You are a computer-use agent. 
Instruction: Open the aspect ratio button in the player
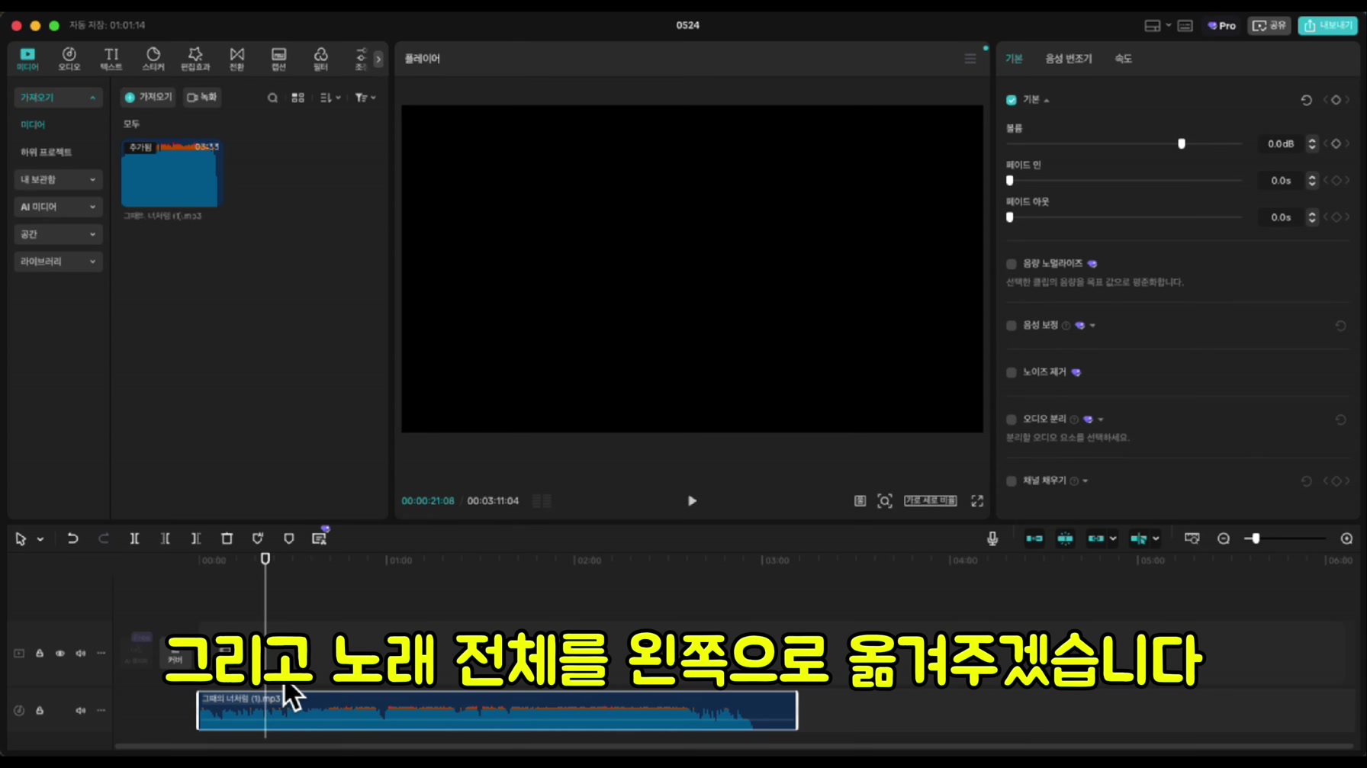coord(931,501)
